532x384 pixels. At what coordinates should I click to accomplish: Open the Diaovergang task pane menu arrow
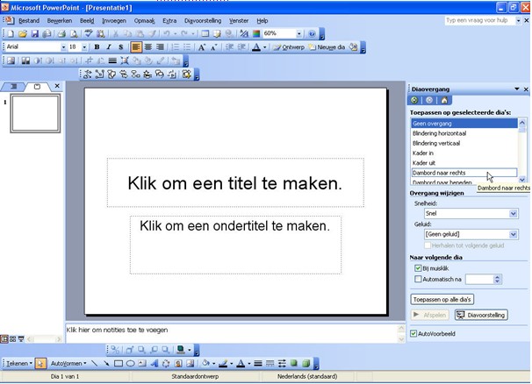click(517, 89)
